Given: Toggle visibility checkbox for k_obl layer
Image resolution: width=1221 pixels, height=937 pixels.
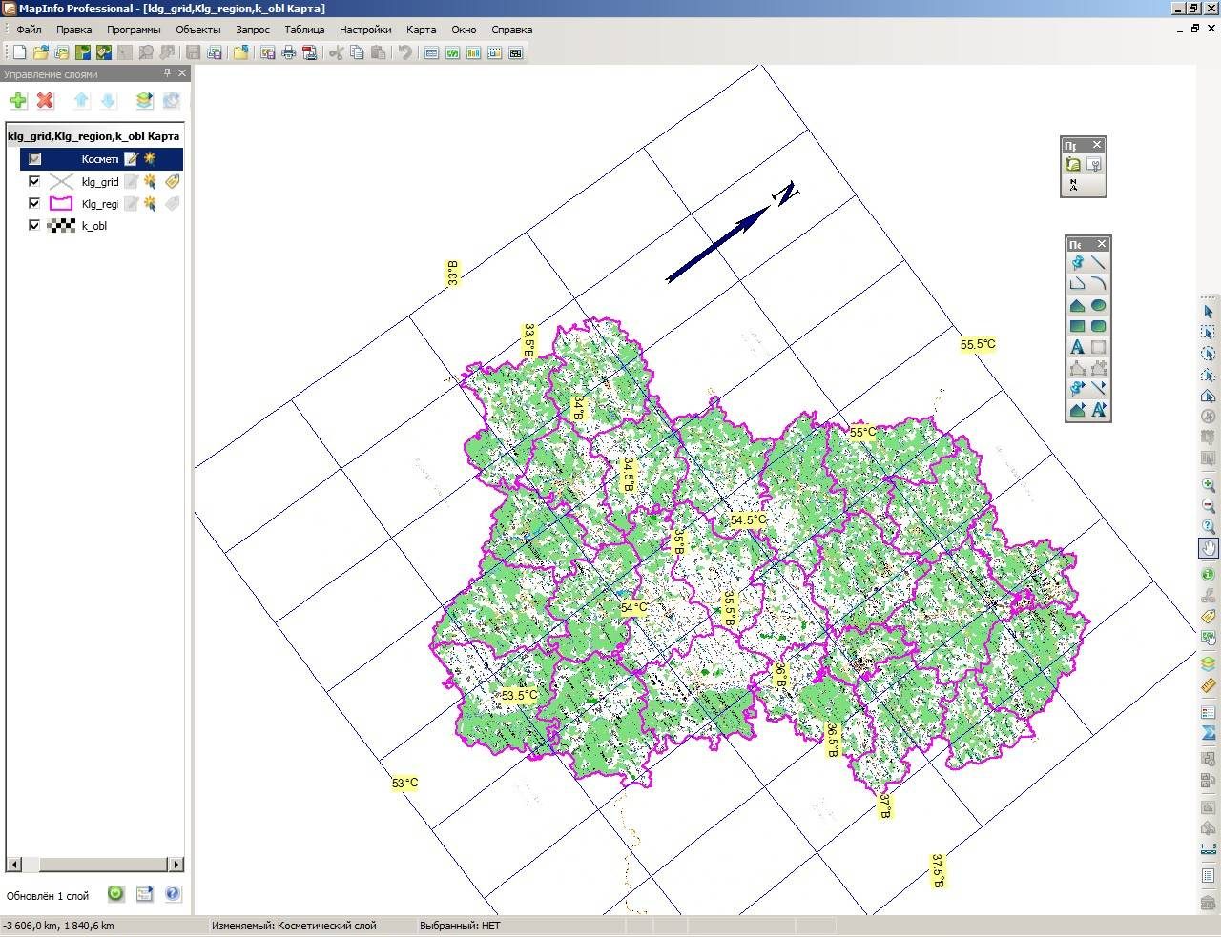Looking at the screenshot, I should 34,226.
